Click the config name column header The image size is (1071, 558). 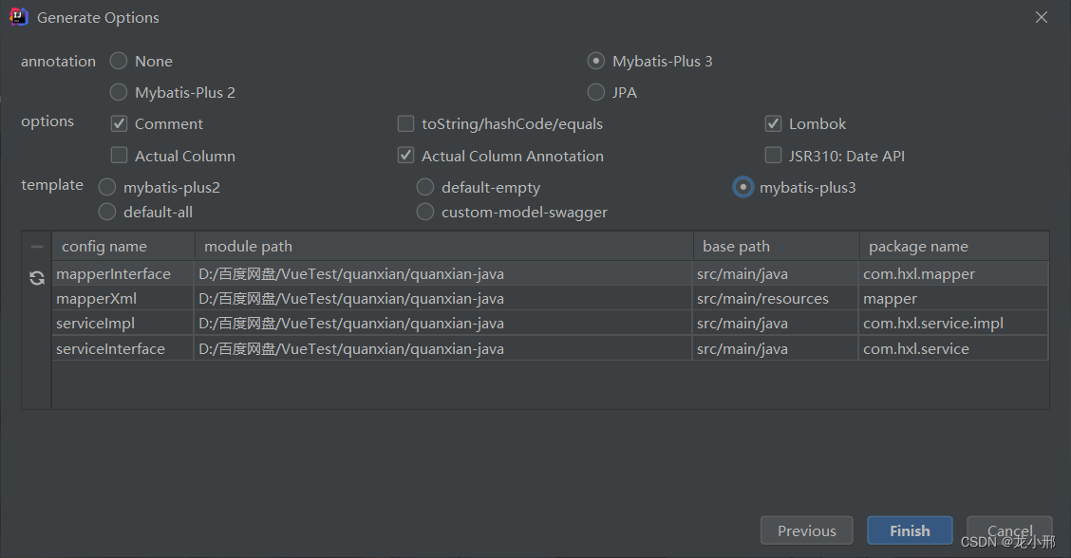click(122, 247)
